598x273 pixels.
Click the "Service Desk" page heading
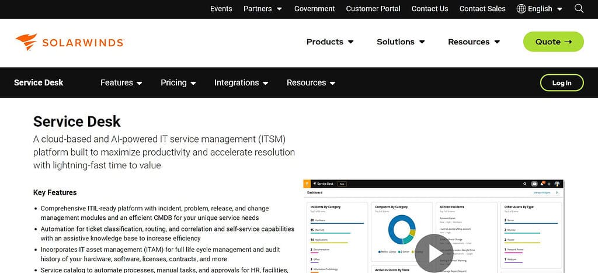77,122
